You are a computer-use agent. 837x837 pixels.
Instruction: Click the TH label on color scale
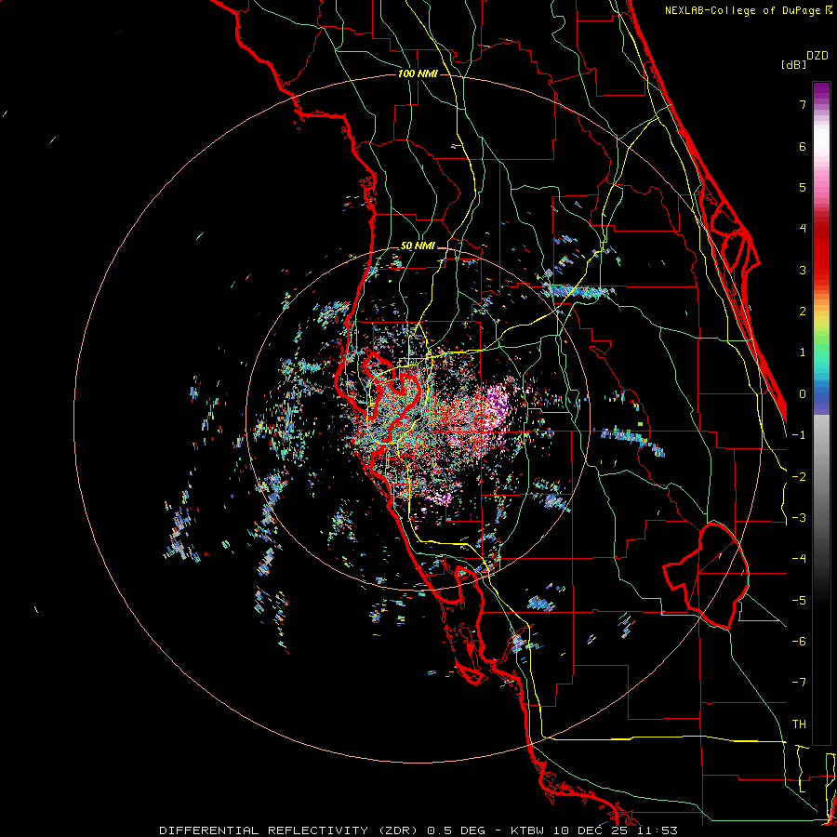tap(799, 724)
